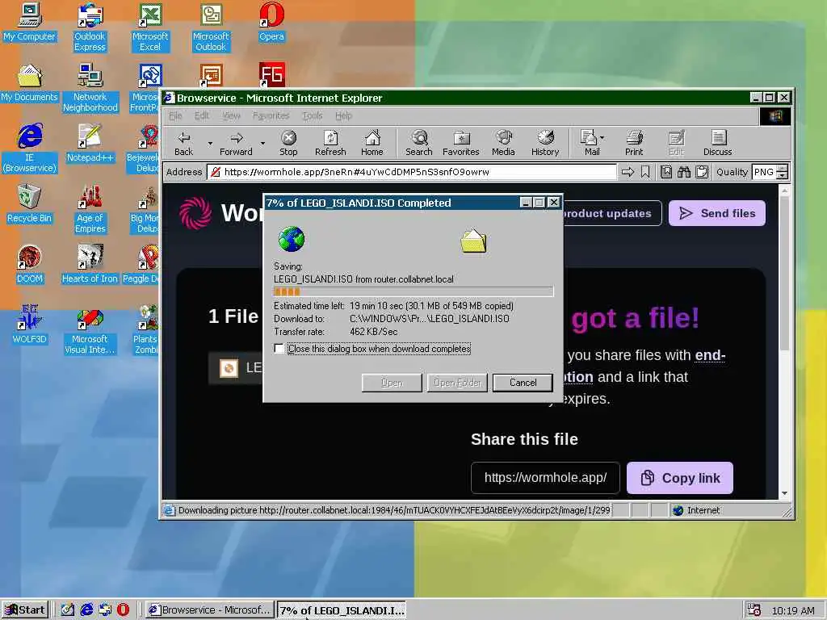The height and width of the screenshot is (620, 827).
Task: Go to the Home page
Action: click(372, 143)
